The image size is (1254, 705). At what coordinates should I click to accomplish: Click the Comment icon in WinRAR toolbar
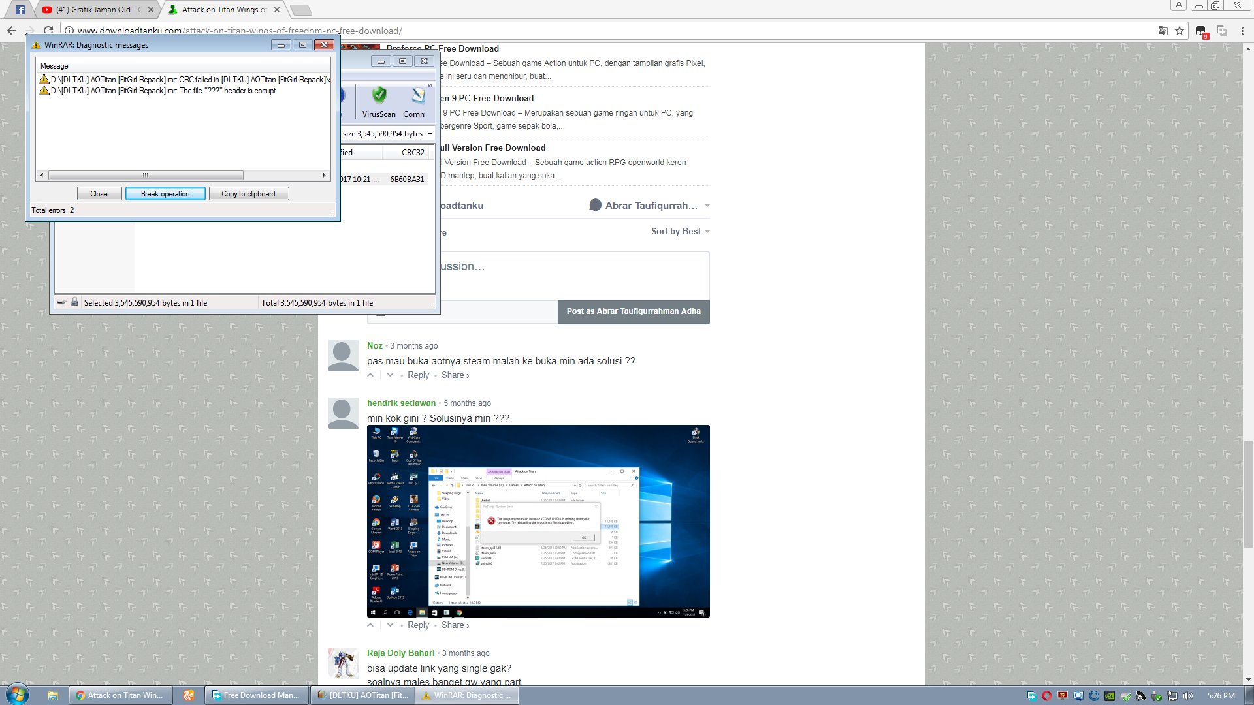point(415,102)
